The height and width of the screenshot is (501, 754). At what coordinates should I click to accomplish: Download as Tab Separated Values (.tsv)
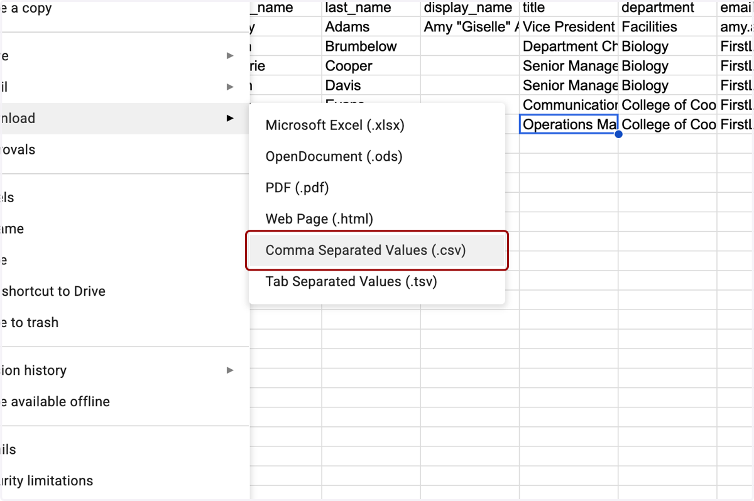click(376, 282)
